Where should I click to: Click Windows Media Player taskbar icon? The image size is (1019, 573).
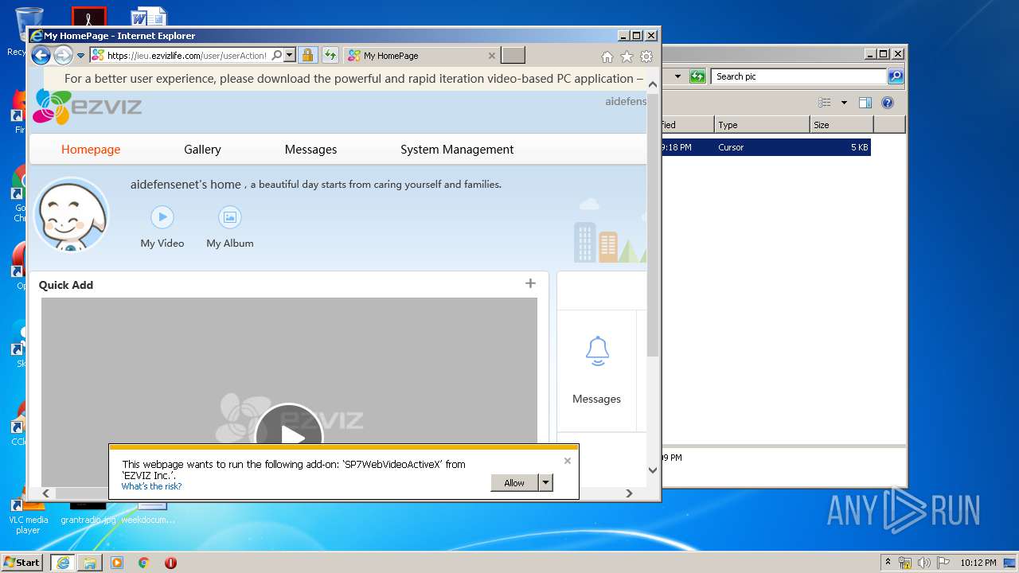[x=117, y=563]
